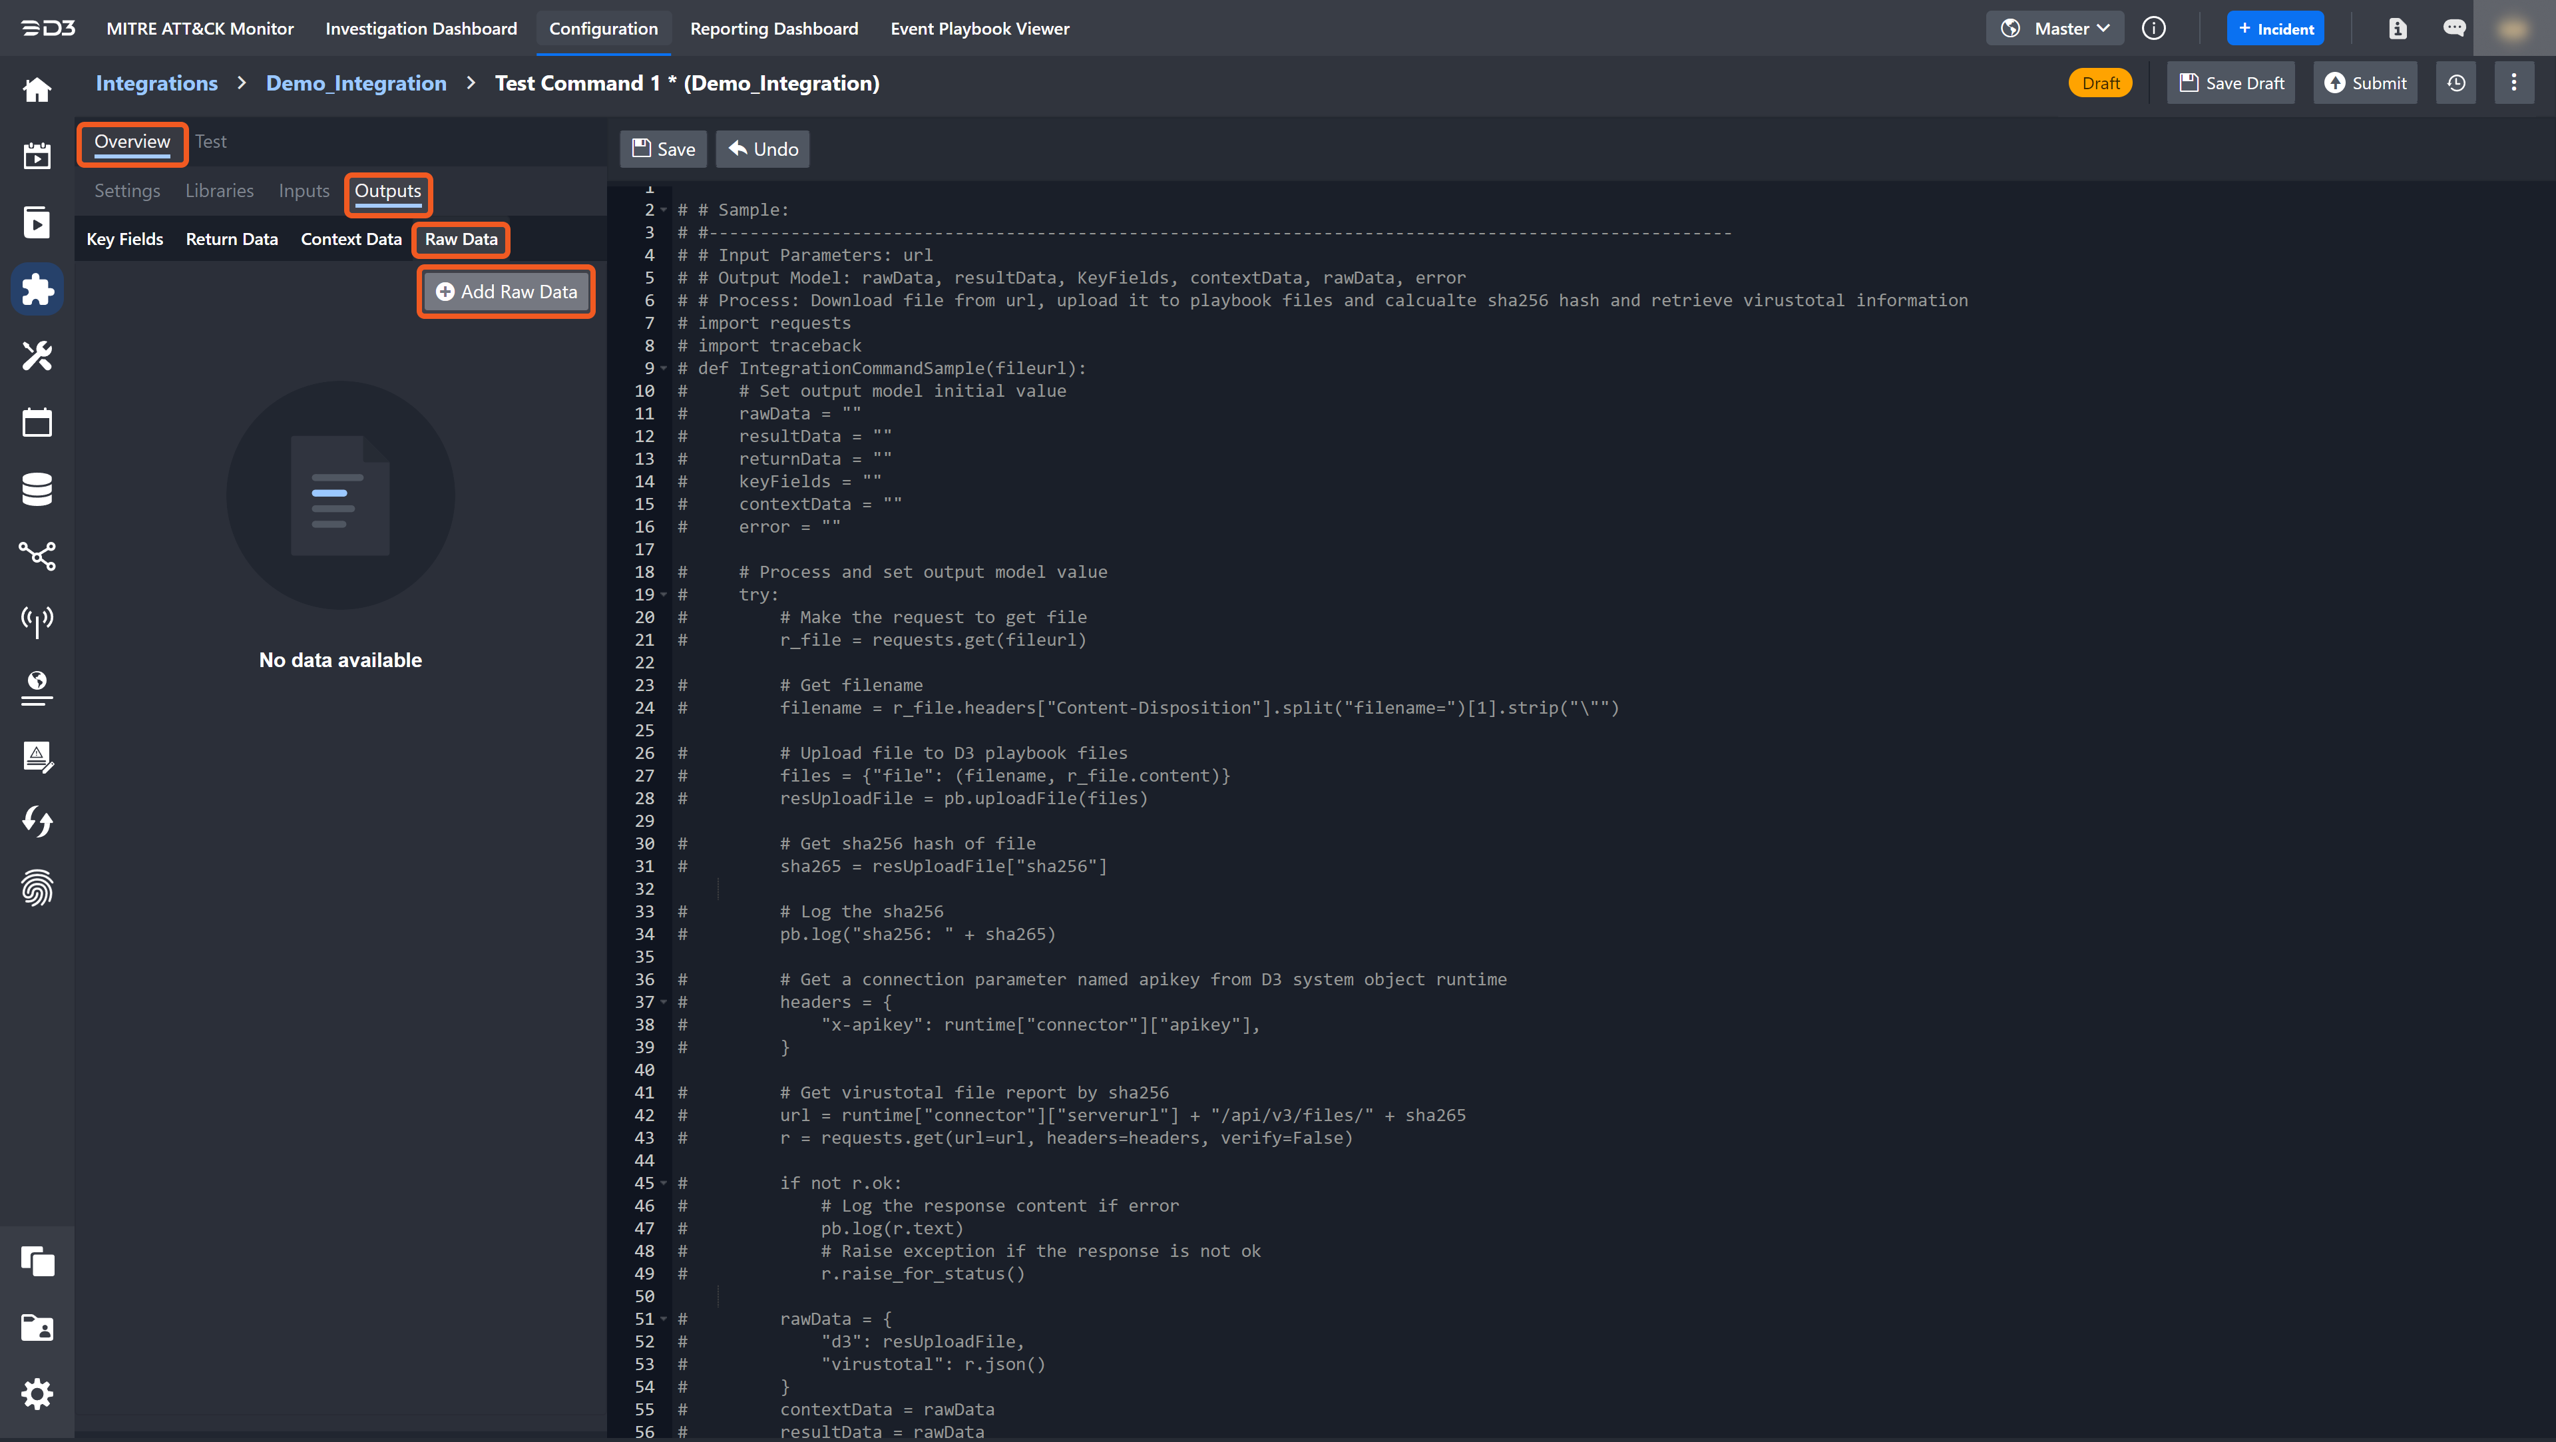Collapse code fold arrow at line 37
The image size is (2556, 1442).
pyautogui.click(x=664, y=1003)
